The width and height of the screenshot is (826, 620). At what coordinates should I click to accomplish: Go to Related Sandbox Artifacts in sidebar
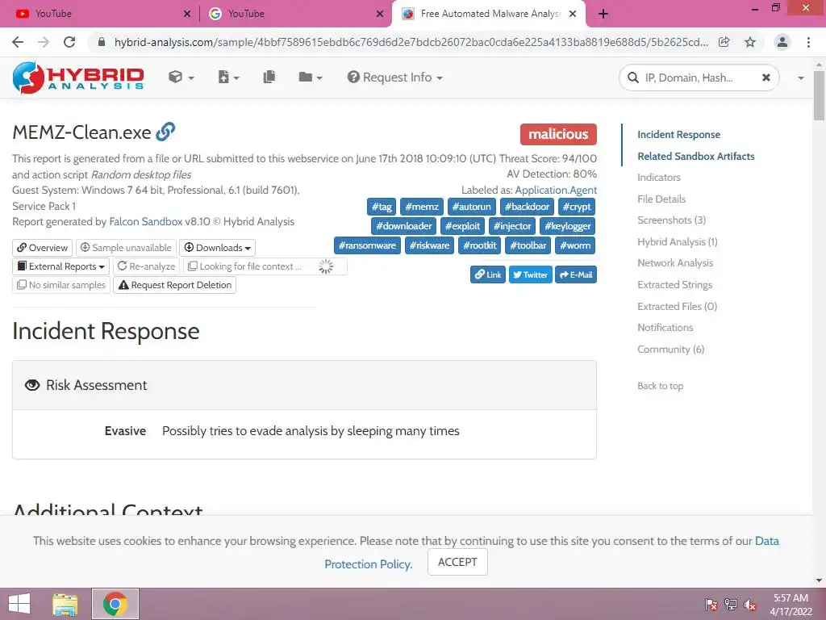[695, 156]
